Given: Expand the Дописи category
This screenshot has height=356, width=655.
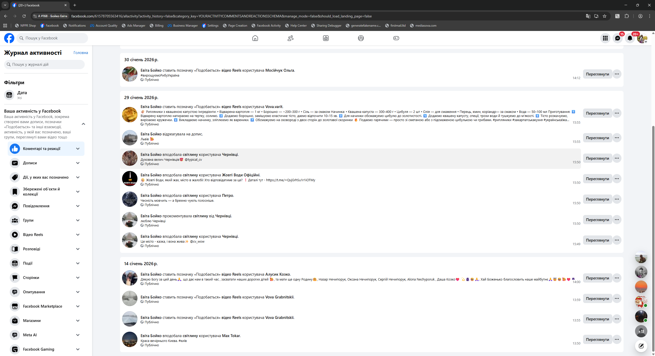Looking at the screenshot, I should click(78, 163).
